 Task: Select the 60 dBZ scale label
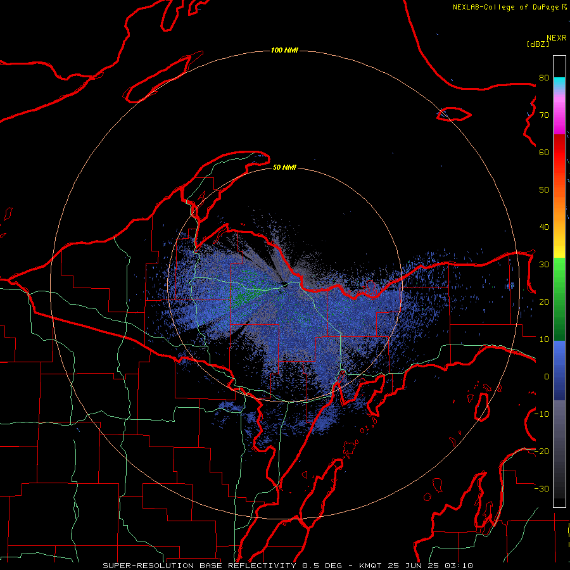[544, 152]
